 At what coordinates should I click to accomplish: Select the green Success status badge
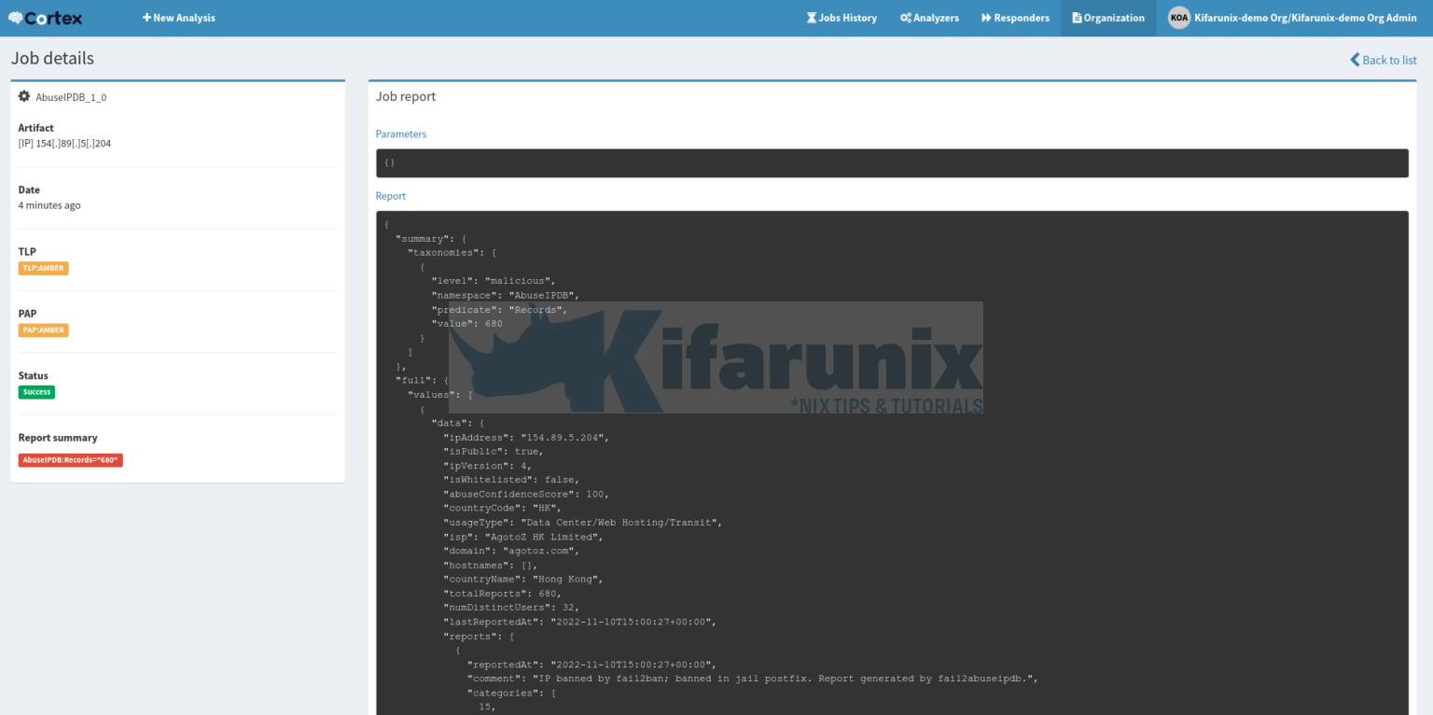click(x=36, y=391)
